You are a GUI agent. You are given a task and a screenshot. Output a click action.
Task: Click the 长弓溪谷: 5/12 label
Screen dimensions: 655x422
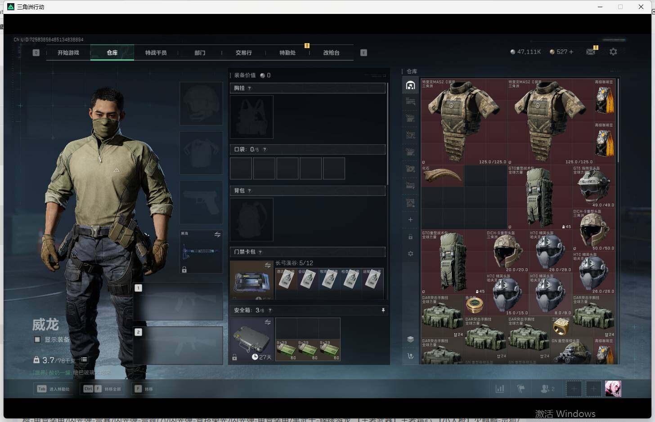point(294,263)
